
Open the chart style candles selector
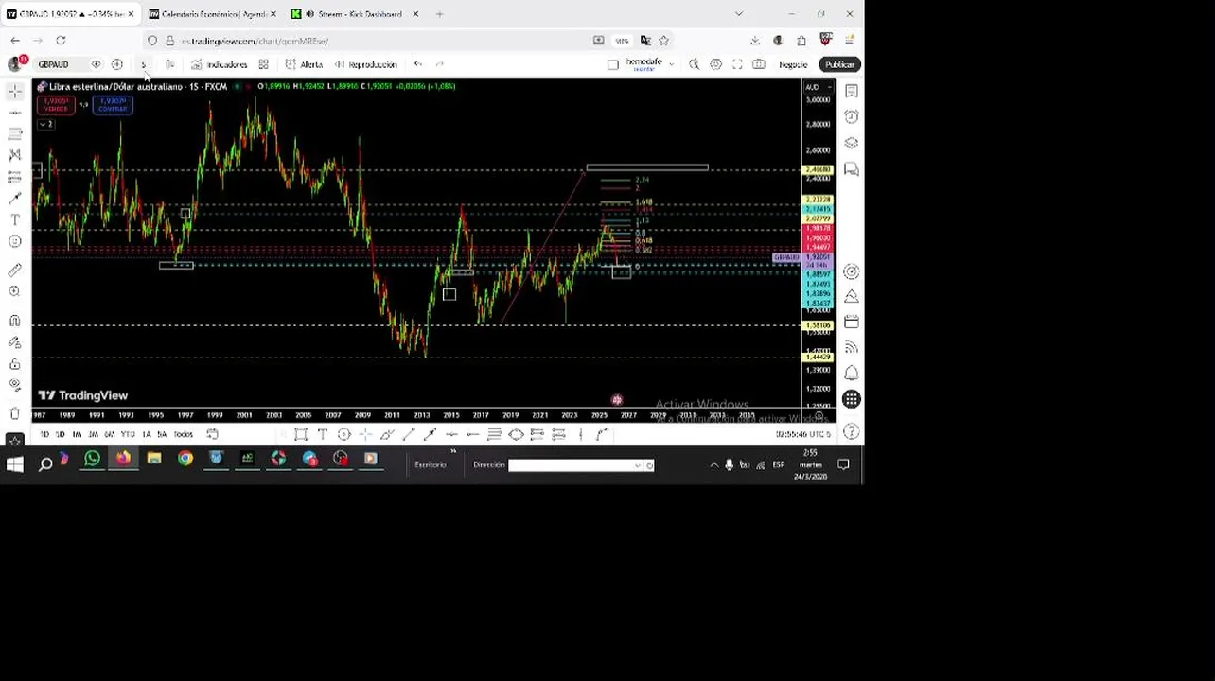169,64
